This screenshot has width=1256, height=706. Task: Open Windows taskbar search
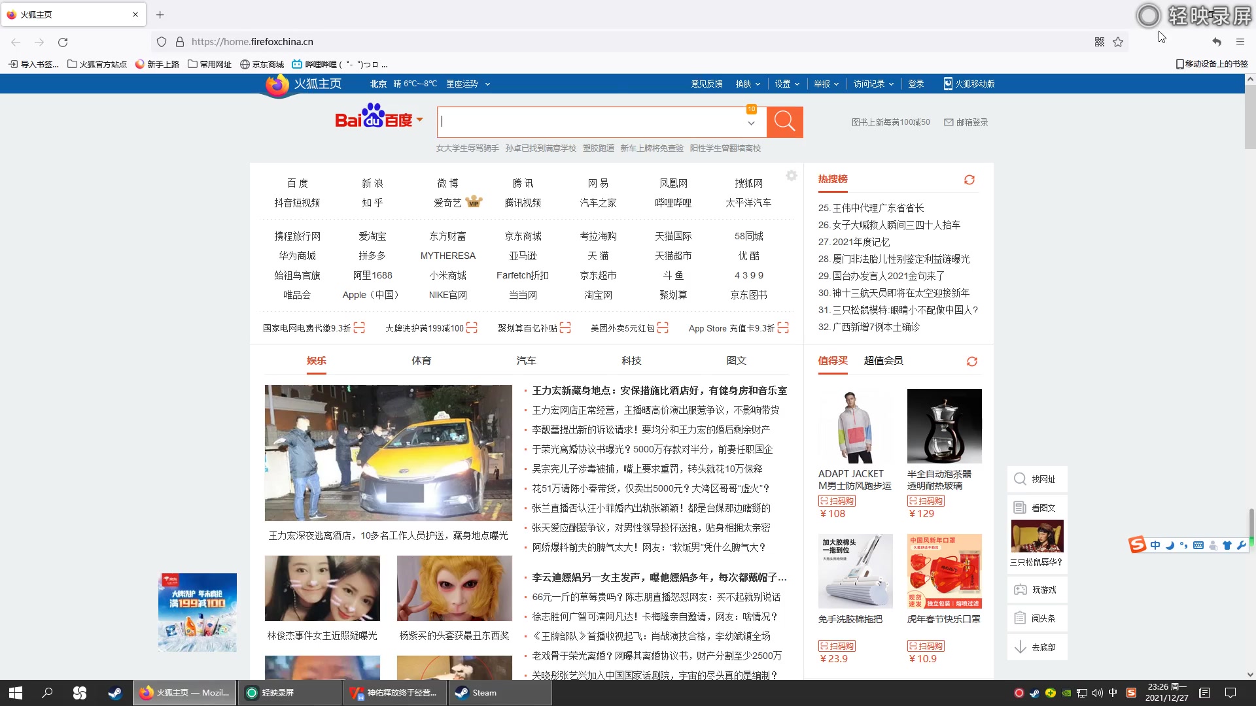coord(47,693)
